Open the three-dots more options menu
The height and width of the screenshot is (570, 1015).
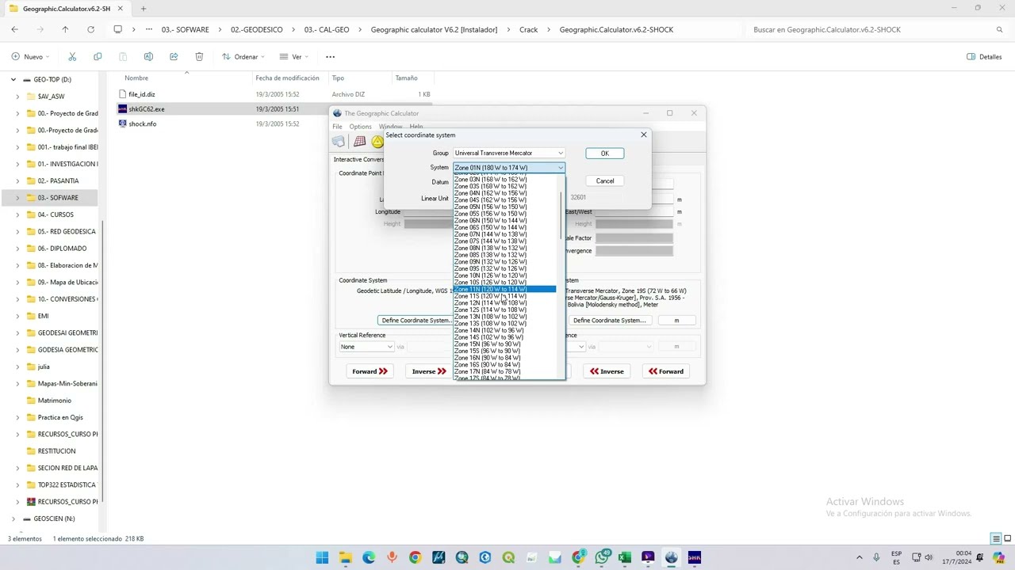[331, 57]
